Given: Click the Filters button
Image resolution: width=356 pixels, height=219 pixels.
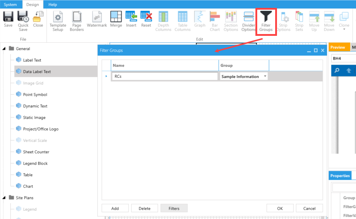Looking at the screenshot, I should point(174,208).
